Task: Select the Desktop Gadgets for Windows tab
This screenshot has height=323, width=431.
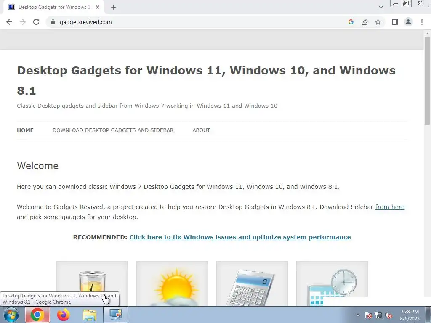Action: click(x=54, y=7)
